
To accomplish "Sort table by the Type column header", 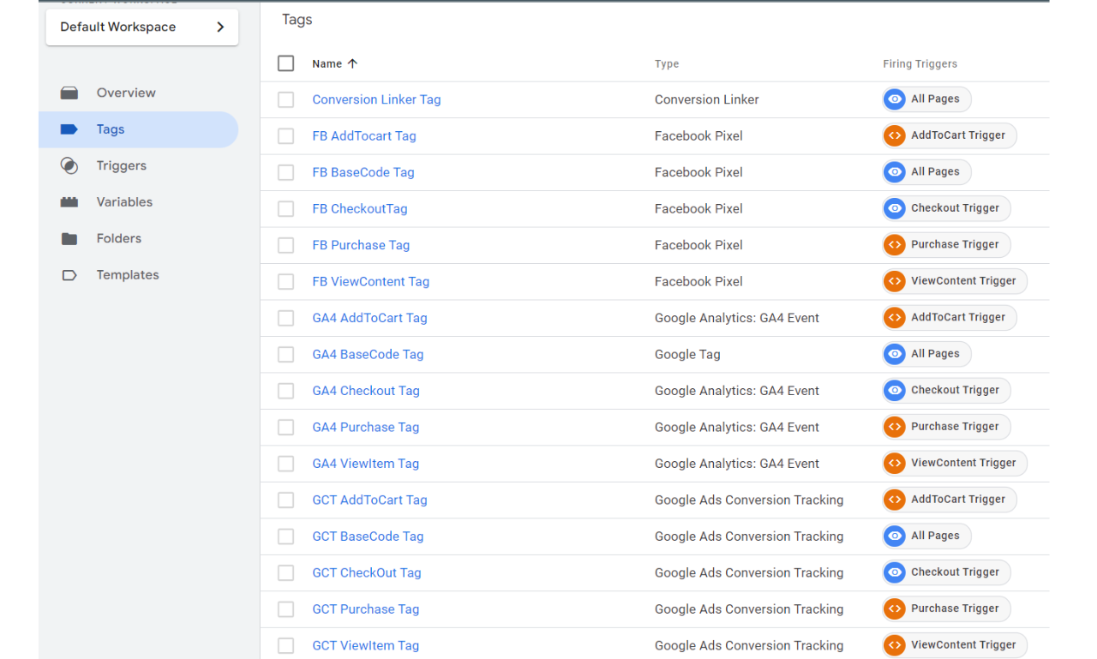I will 666,64.
